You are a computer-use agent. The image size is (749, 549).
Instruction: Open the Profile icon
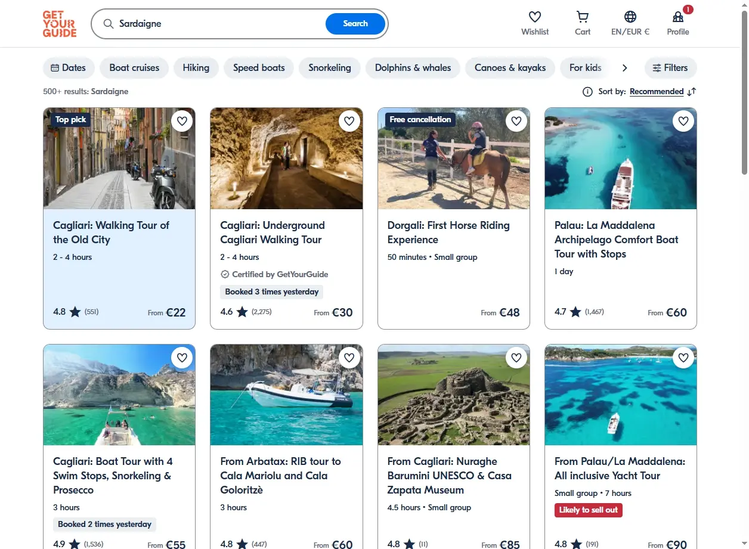pos(678,17)
